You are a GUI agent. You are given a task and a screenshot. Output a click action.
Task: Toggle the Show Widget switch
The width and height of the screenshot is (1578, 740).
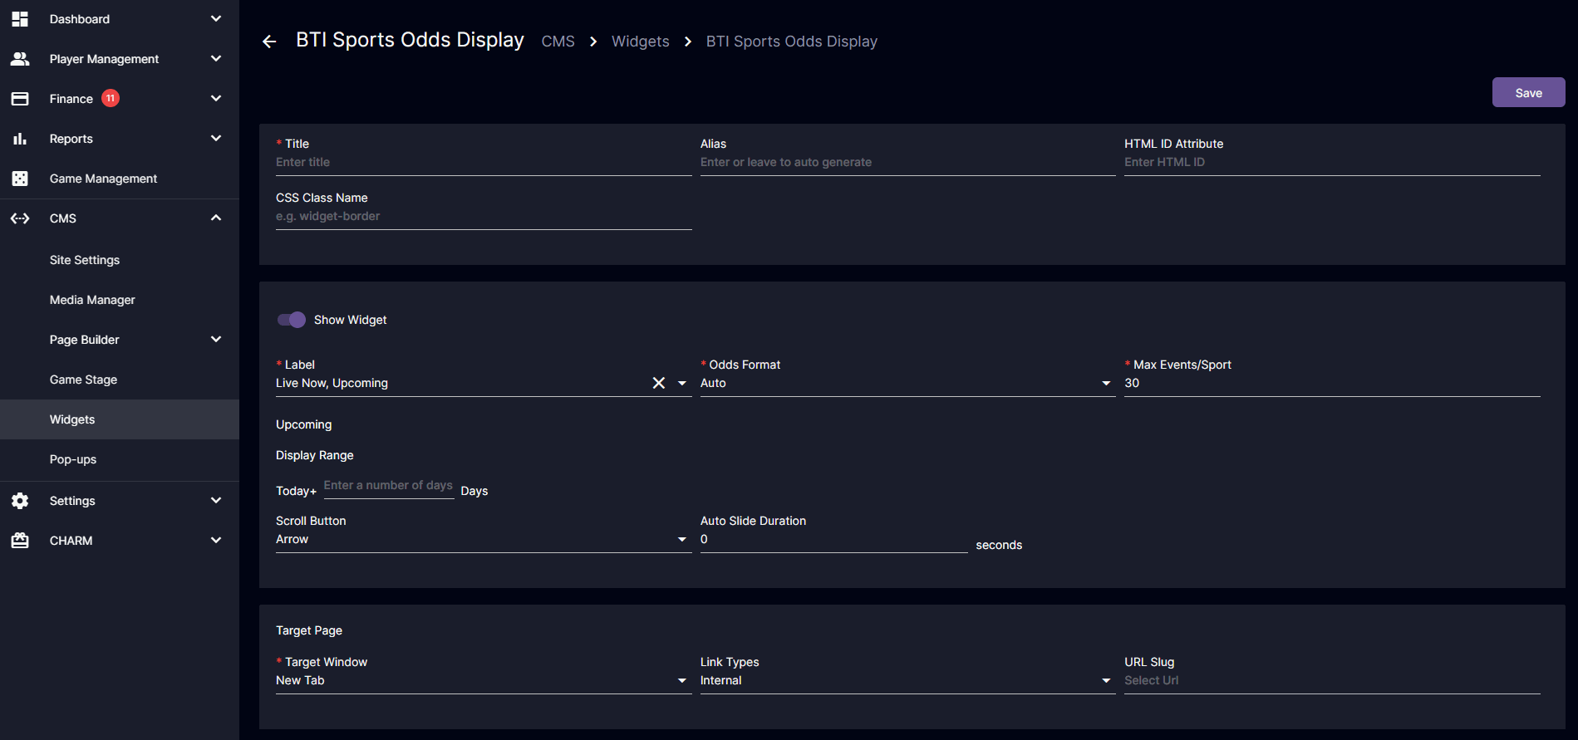(292, 320)
